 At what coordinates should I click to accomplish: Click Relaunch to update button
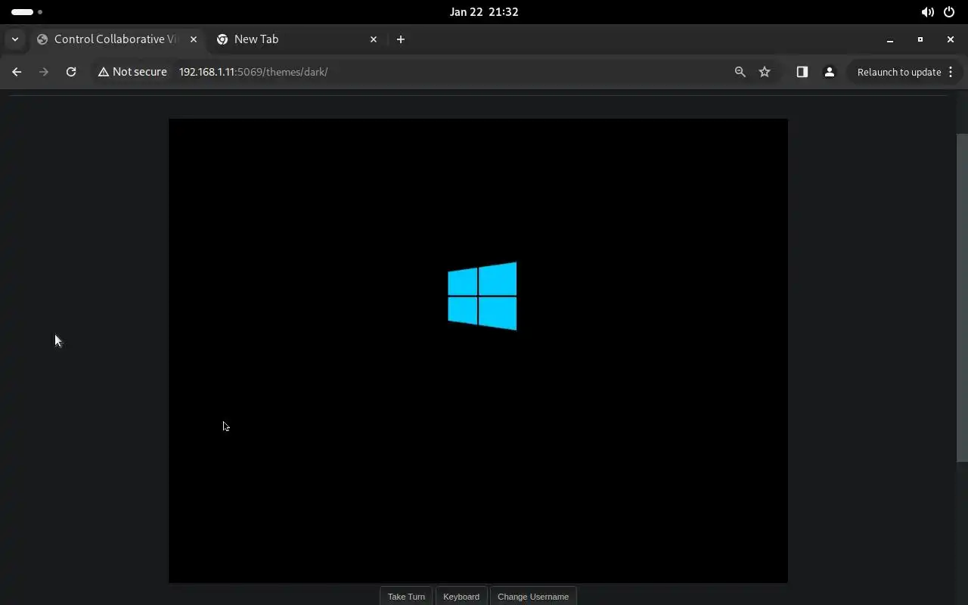click(898, 72)
